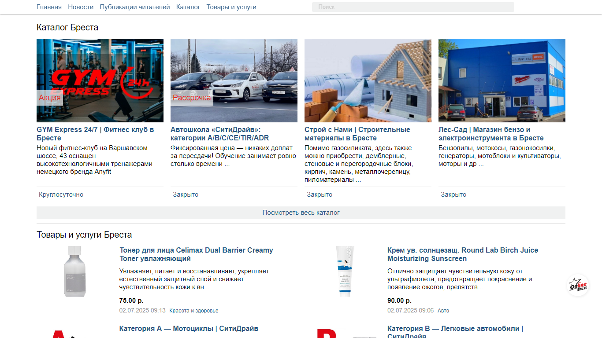Click Посмотреть весь каталог button

point(301,213)
